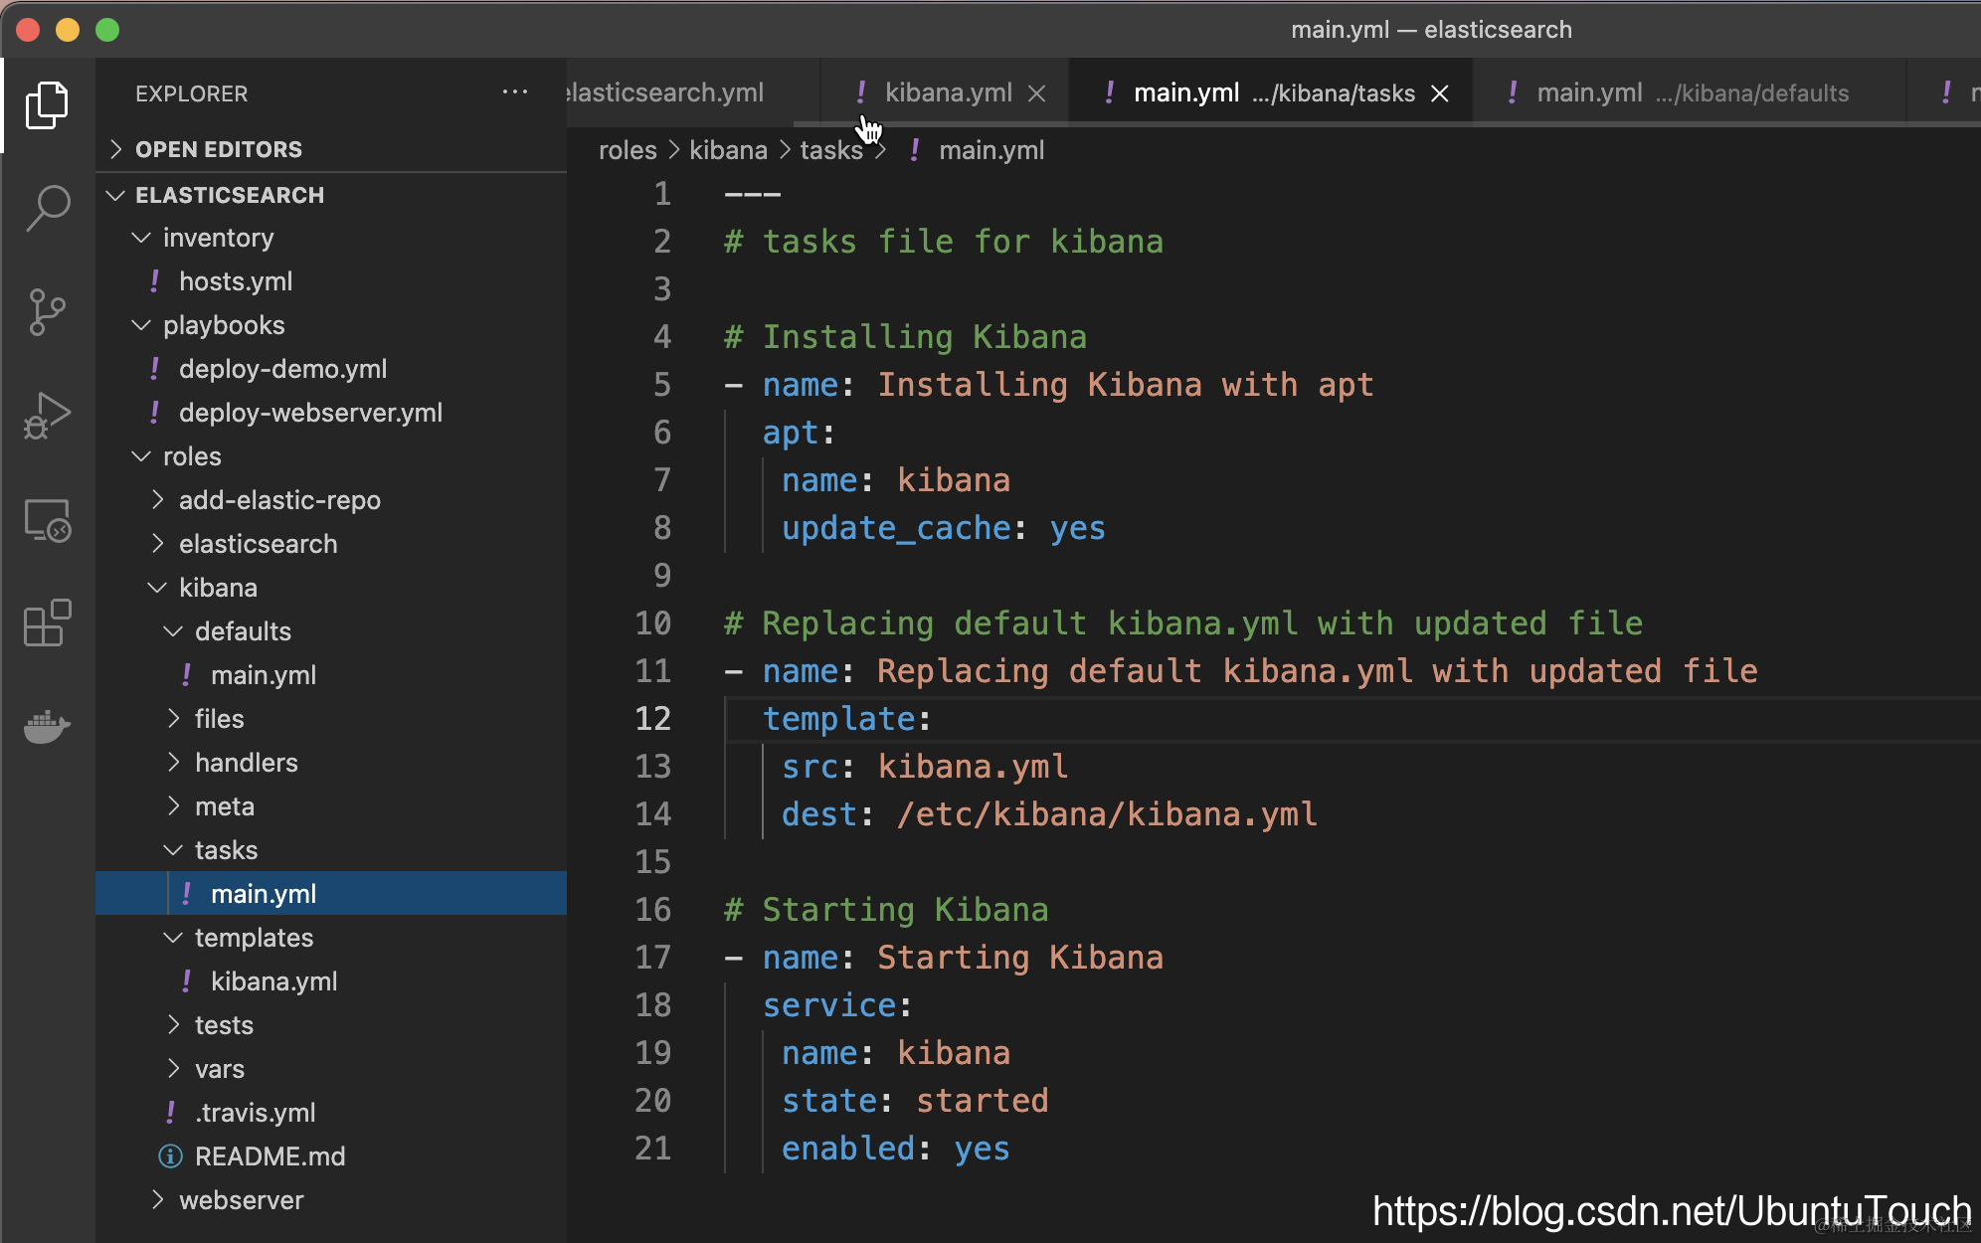Open the Extensions view

(x=47, y=623)
